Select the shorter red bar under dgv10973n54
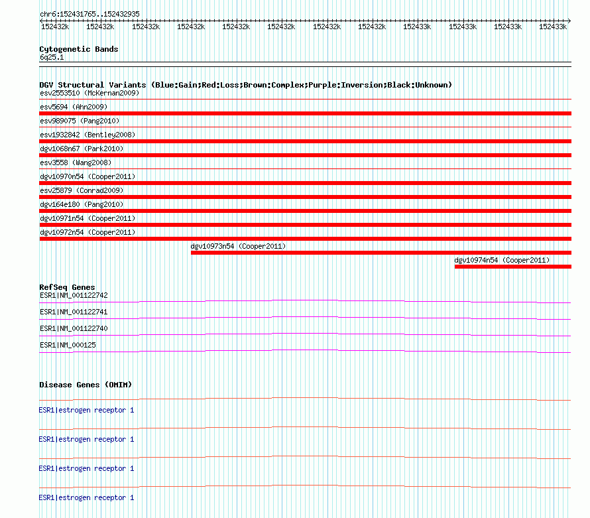This screenshot has height=518, width=590. [381, 253]
